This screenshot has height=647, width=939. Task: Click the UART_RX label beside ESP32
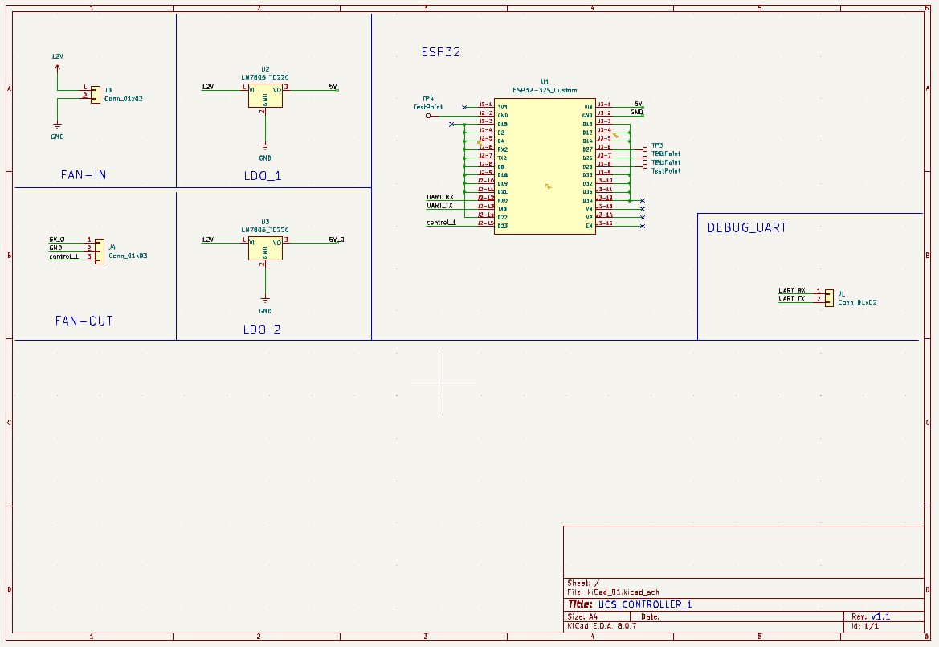439,197
